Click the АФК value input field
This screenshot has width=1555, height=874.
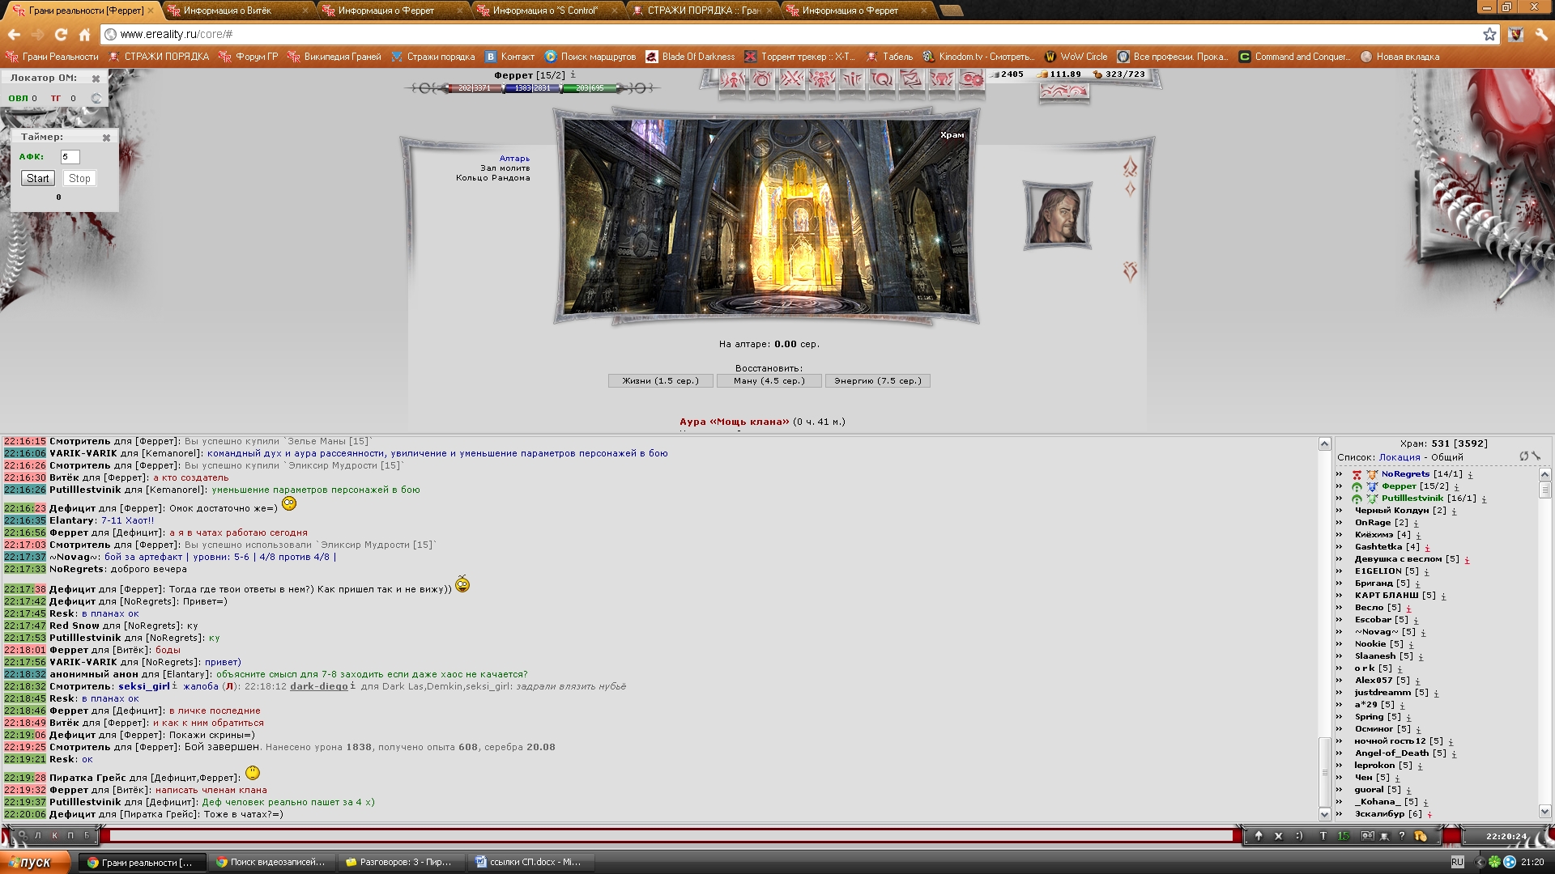[x=70, y=157]
